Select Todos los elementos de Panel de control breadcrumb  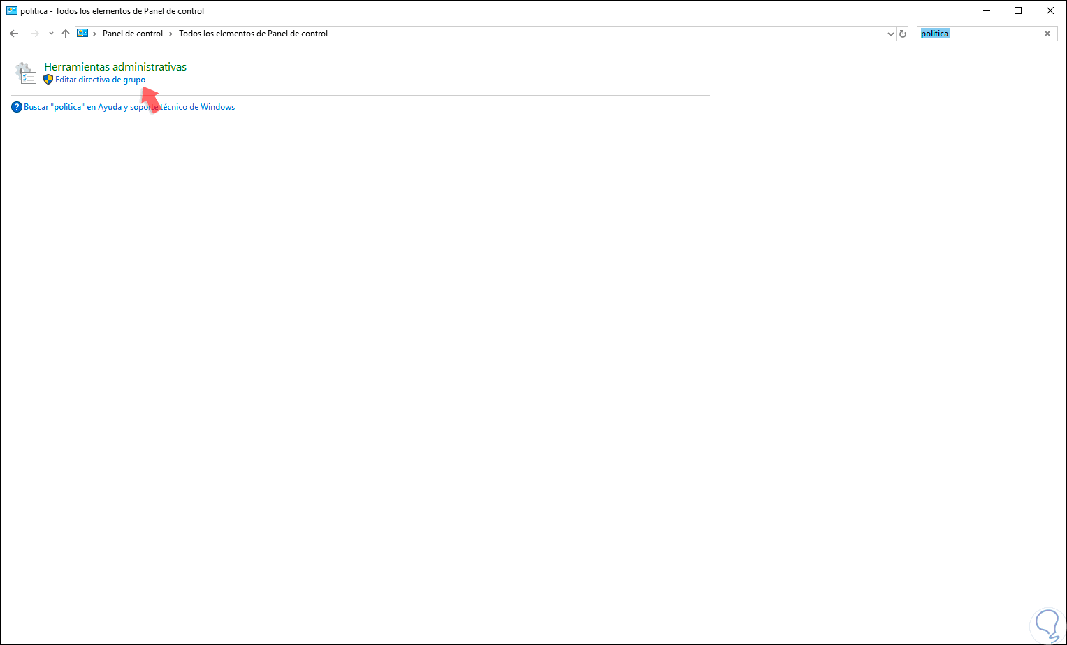click(x=253, y=34)
